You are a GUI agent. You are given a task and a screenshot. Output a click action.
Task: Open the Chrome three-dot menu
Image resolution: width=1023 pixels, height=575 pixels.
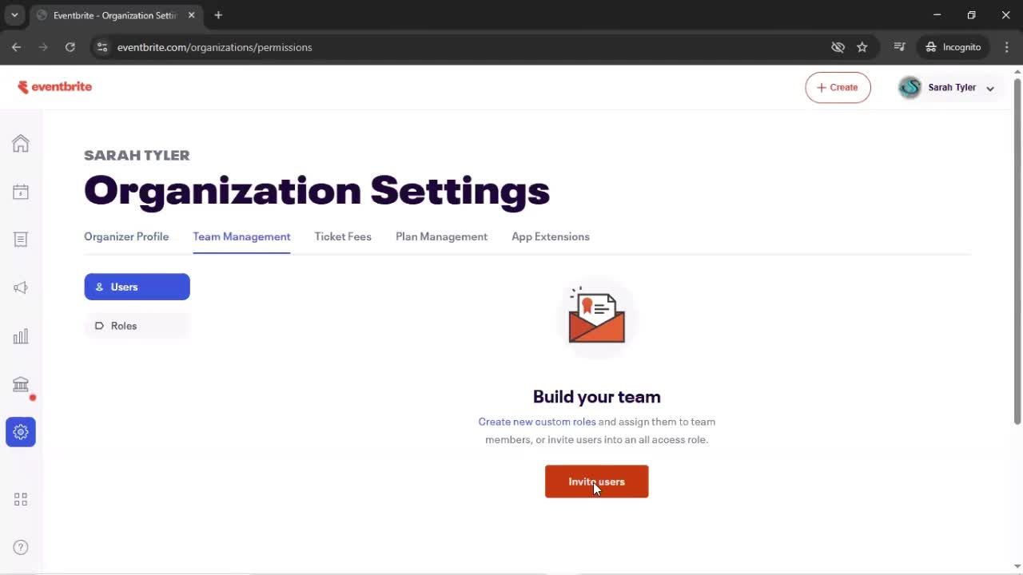pos(1006,47)
